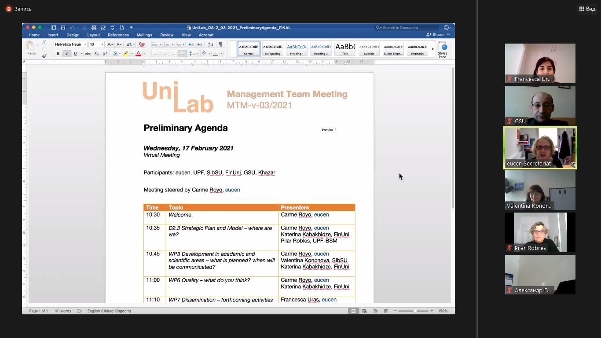Align text left
Screen dimensions: 601x338
pyautogui.click(x=155, y=54)
